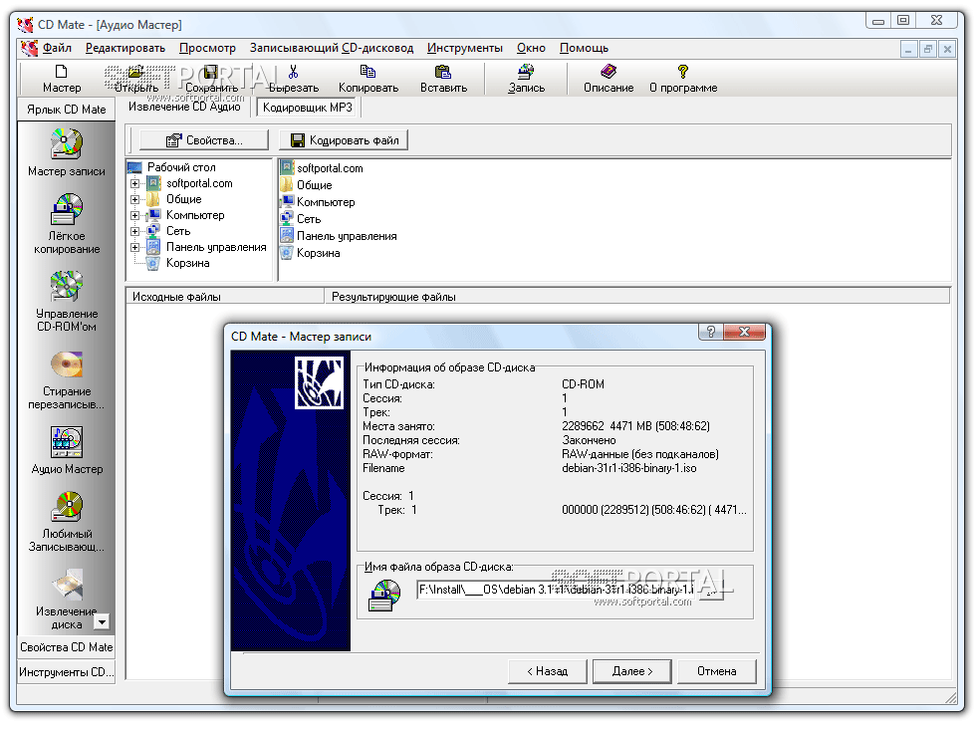
Task: Click the Мастер toolbar button
Action: (62, 78)
